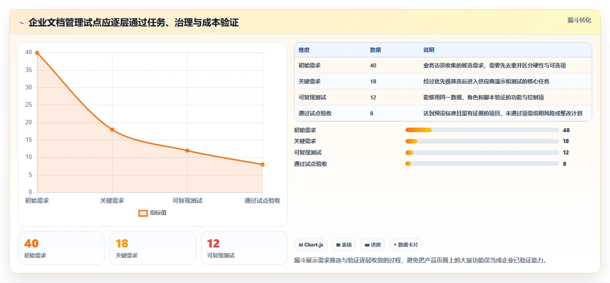Click the value 8 in the table
This screenshot has height=283, width=610.
pyautogui.click(x=372, y=113)
